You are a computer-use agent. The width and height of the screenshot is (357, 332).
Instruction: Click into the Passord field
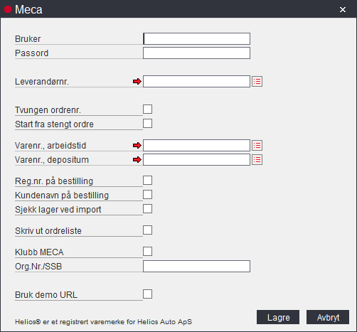pyautogui.click(x=196, y=53)
